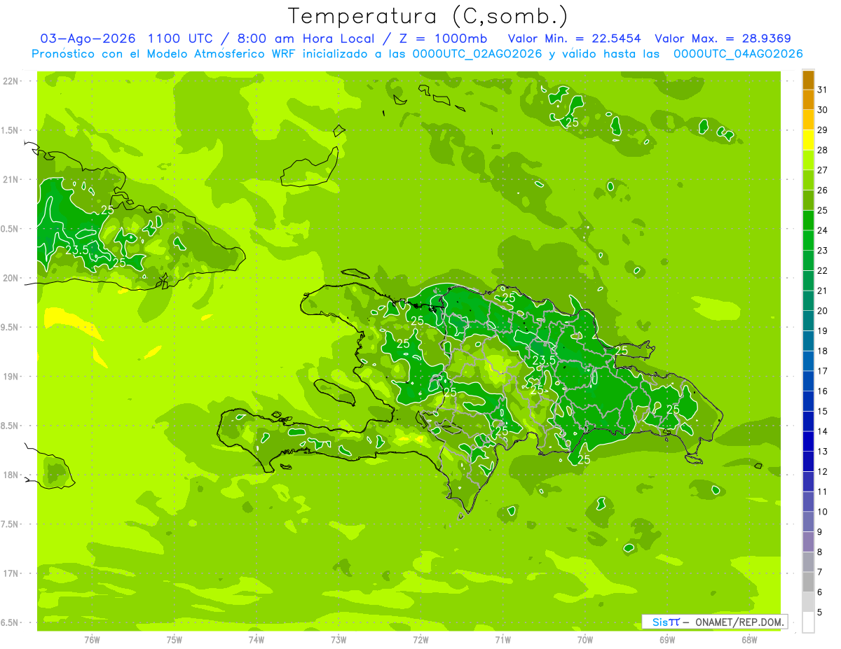
Task: Click the 69W longitude axis label
Action: [x=667, y=640]
